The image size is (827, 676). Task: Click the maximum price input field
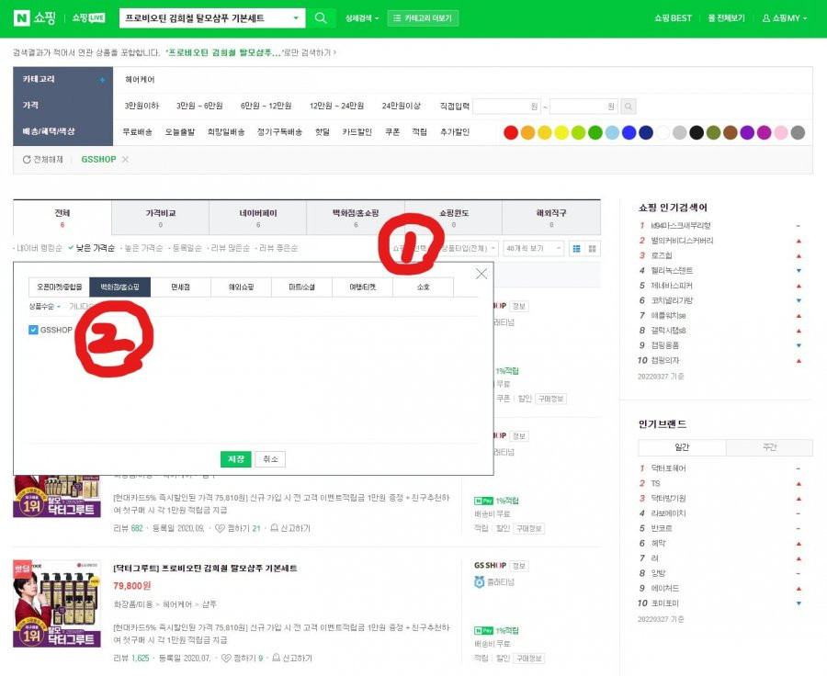583,107
